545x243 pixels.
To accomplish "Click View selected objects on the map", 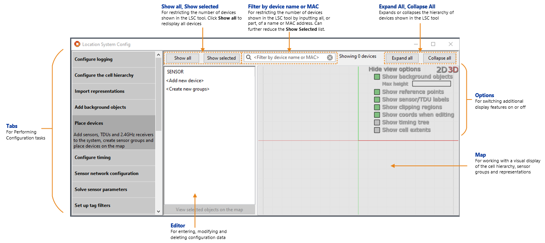I will [x=210, y=209].
